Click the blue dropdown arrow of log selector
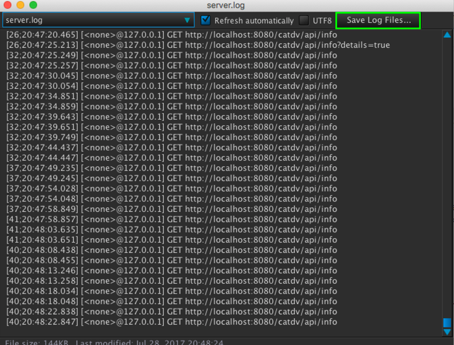The height and width of the screenshot is (345, 454). [x=187, y=20]
